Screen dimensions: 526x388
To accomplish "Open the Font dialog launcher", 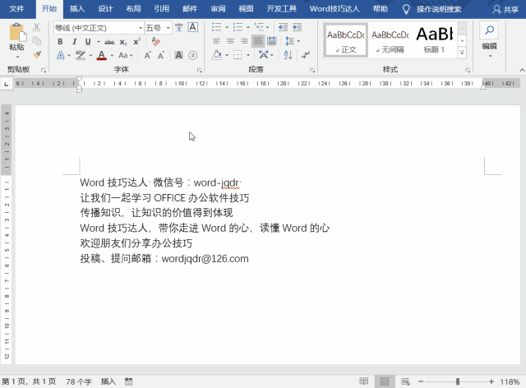I will 200,70.
